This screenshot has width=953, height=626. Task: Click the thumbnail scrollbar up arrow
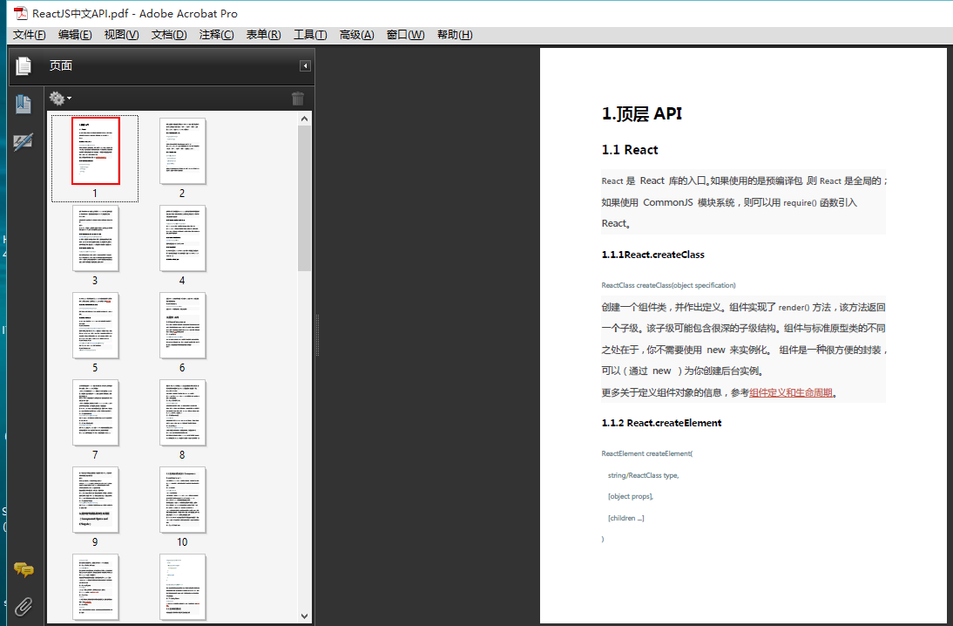305,119
